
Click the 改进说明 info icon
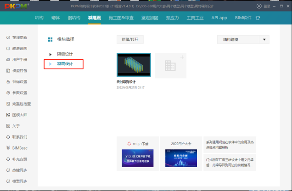pos(8,48)
